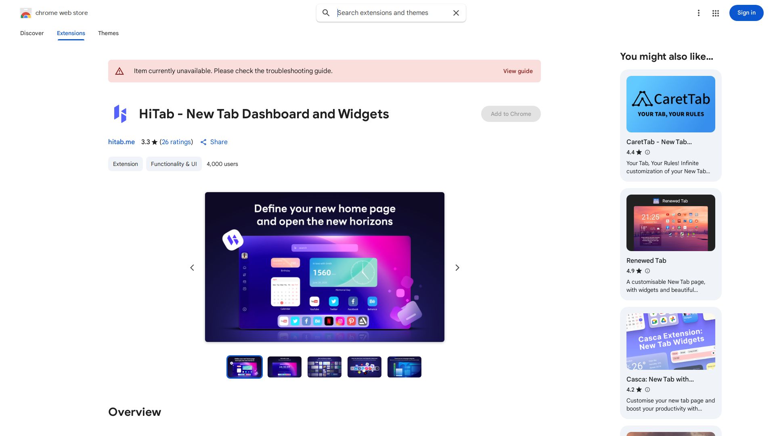Open the View guide link
Screen dimensions: 775x436
pos(518,71)
